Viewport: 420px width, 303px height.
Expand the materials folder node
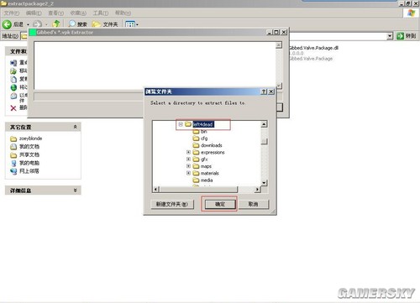pyautogui.click(x=188, y=173)
